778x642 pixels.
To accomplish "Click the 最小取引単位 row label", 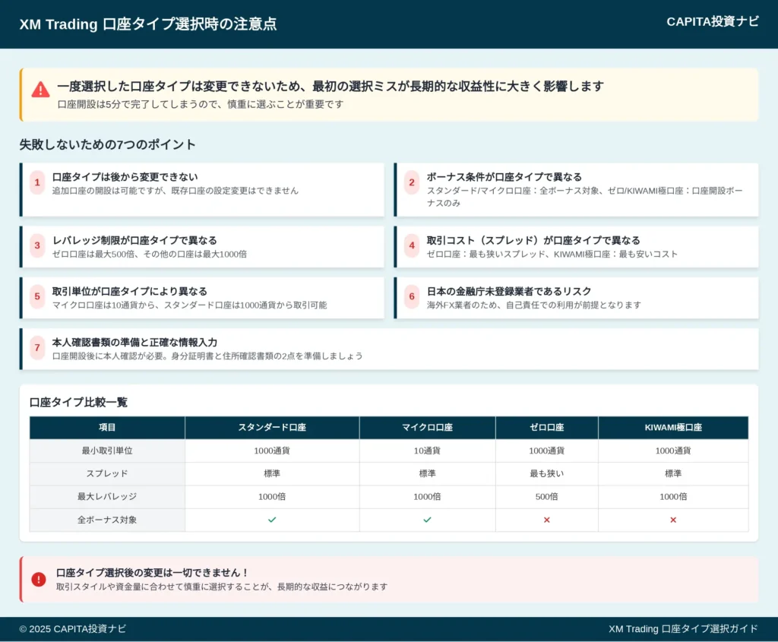I will (107, 451).
